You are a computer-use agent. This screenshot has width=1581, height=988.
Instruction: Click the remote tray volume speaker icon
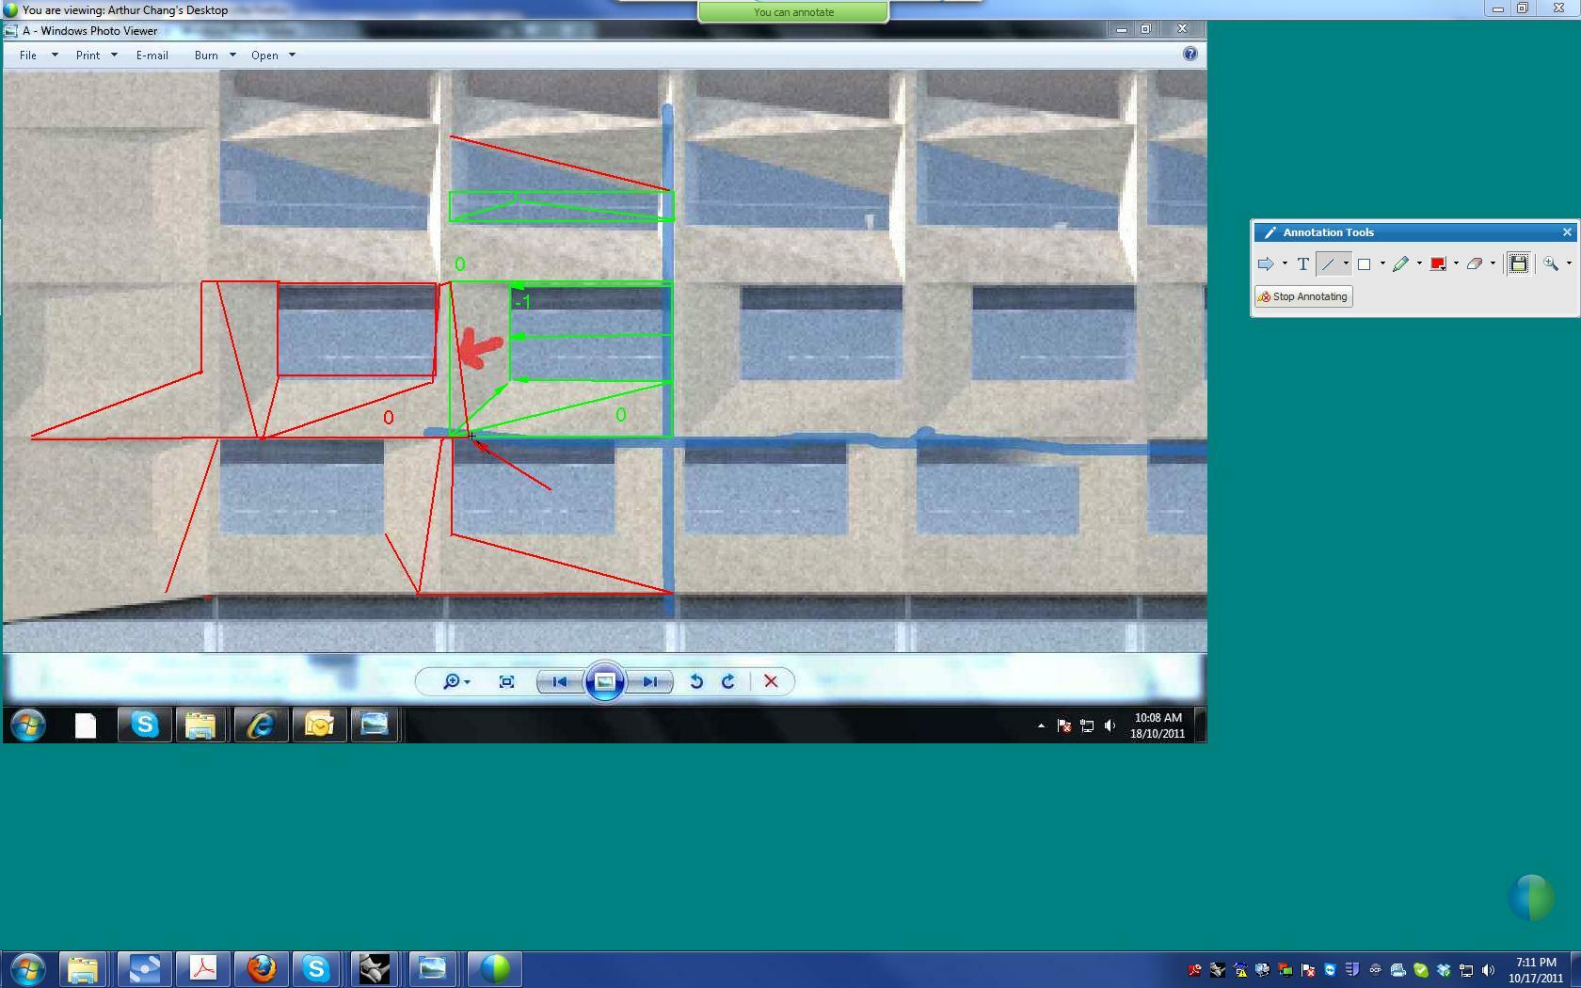coord(1110,725)
